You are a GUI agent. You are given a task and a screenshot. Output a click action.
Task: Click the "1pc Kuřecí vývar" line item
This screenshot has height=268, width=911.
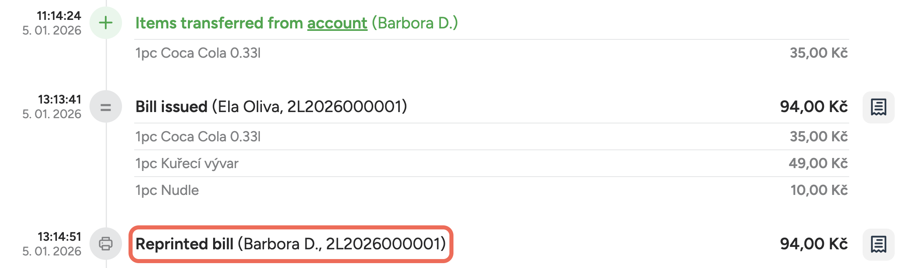pyautogui.click(x=187, y=163)
